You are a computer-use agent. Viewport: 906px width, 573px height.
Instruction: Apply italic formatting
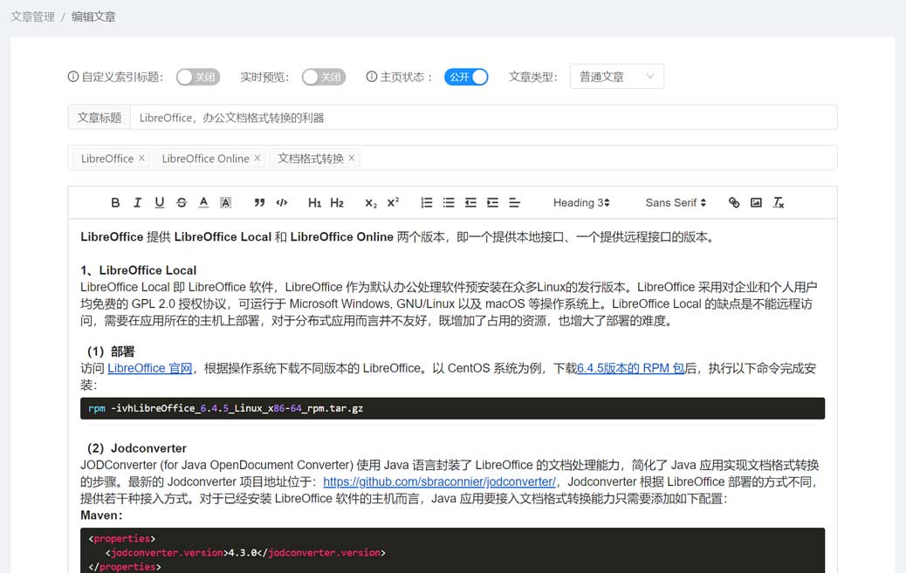pyautogui.click(x=138, y=202)
